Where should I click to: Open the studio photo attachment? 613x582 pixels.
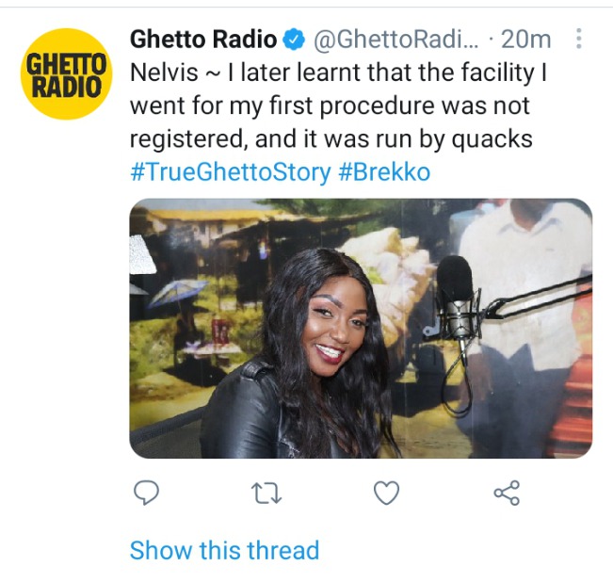pyautogui.click(x=361, y=329)
